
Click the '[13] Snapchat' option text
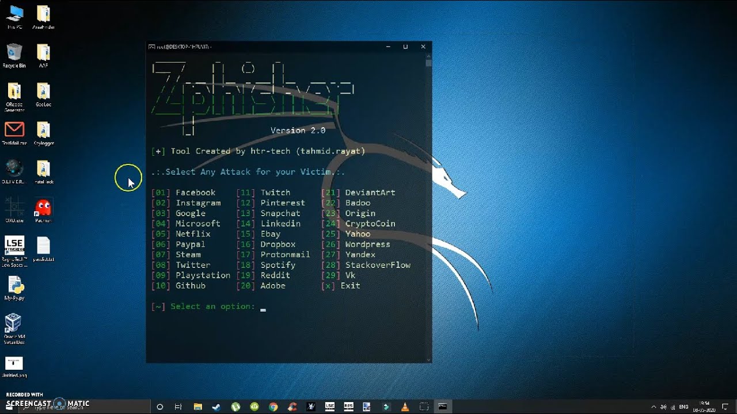point(268,213)
